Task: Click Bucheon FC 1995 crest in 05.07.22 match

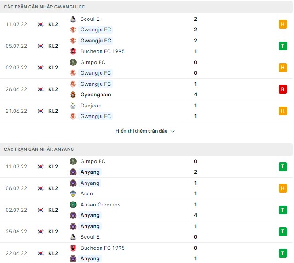Action: point(73,51)
